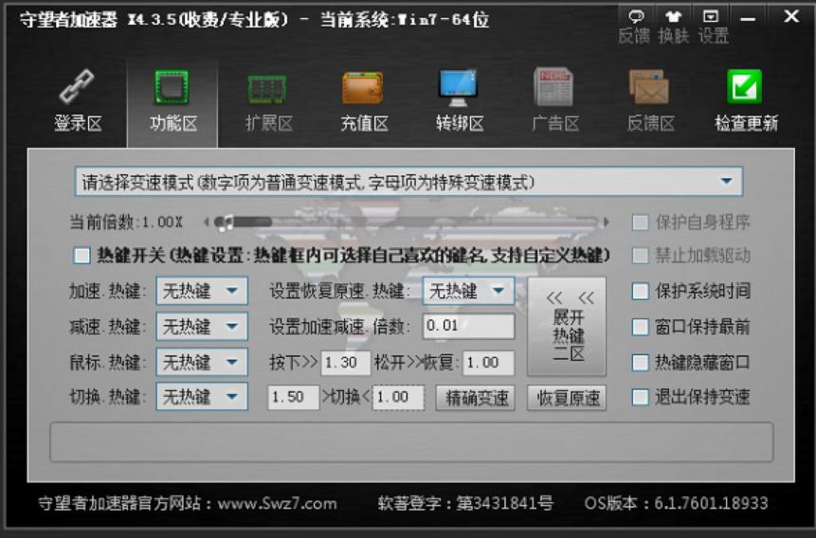
Task: Click the 软著登字: 第3431841号 text
Action: 465,503
